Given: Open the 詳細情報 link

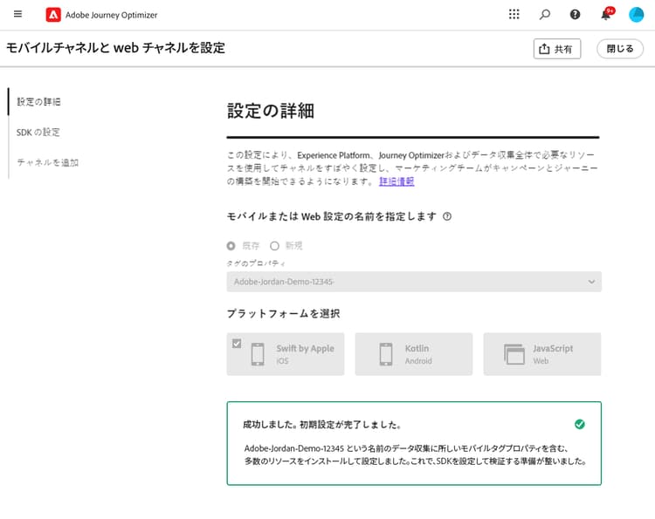Looking at the screenshot, I should pos(396,181).
